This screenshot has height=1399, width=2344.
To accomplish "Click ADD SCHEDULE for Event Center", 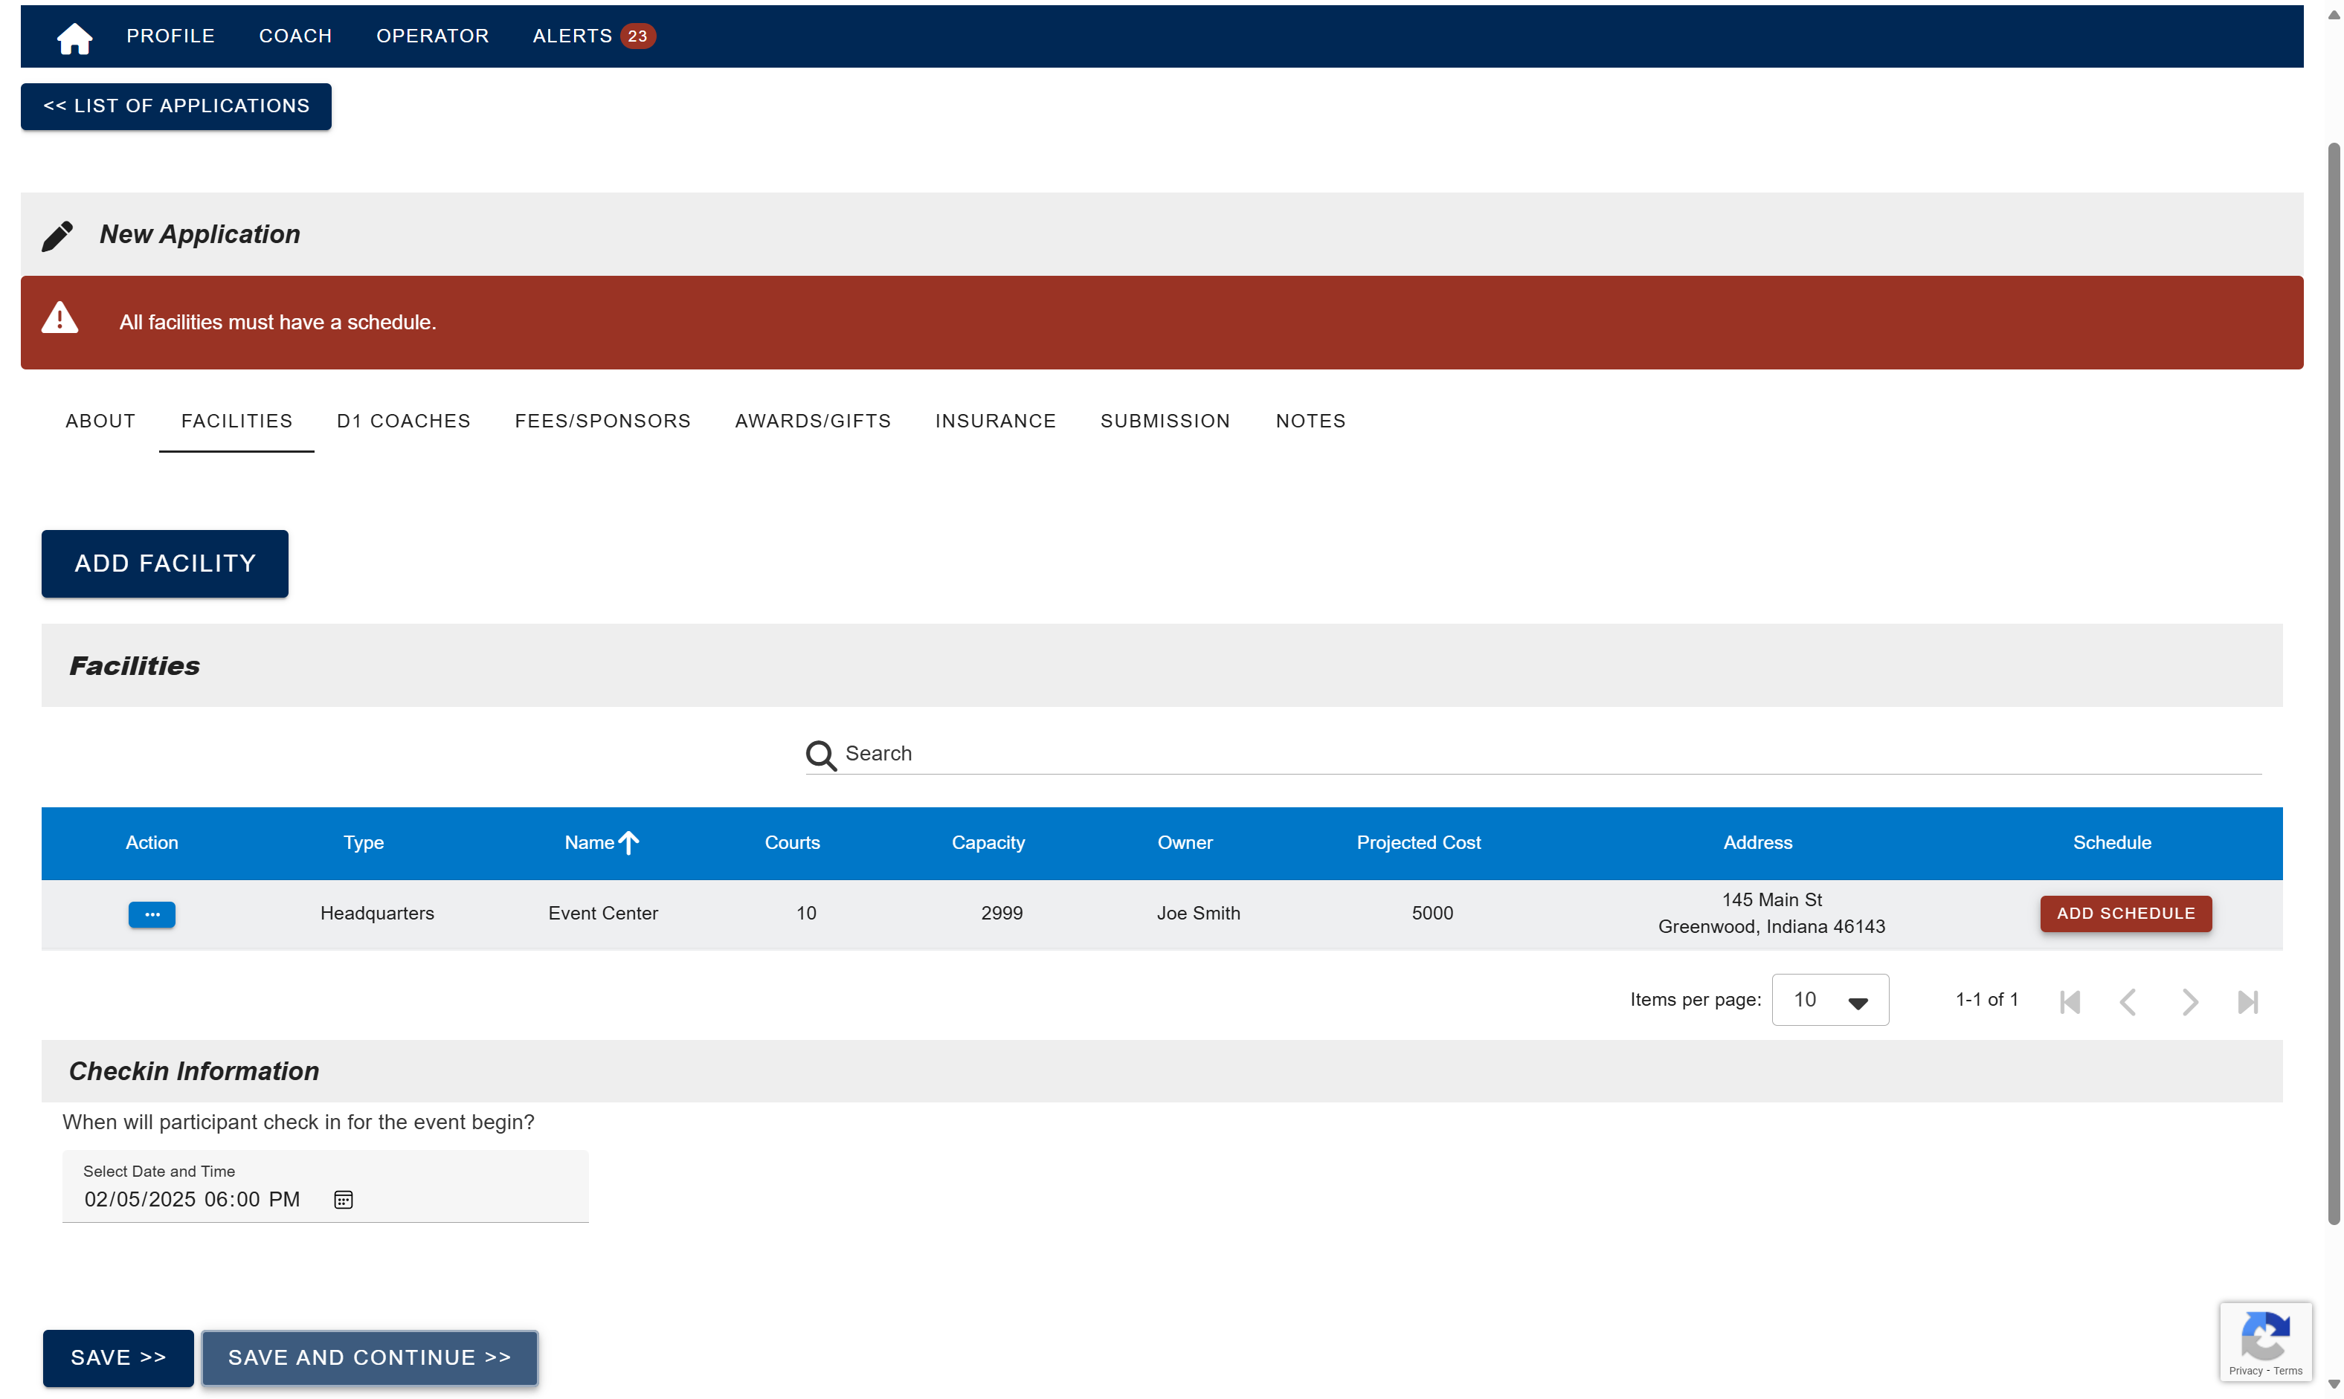I will 2125,914.
